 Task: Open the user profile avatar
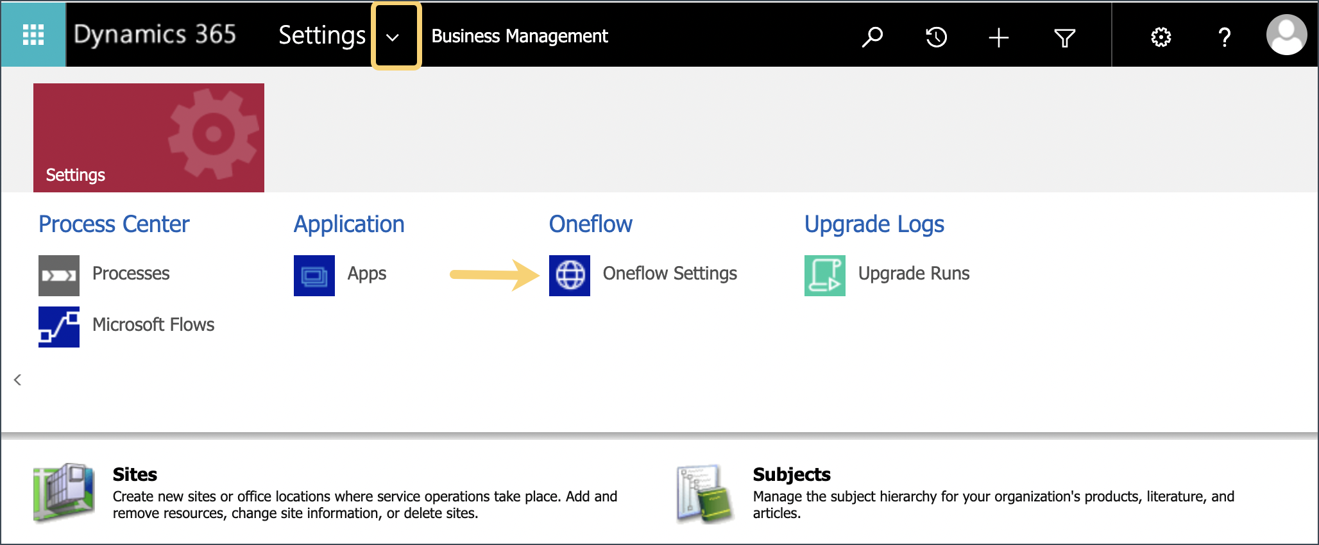(1286, 35)
